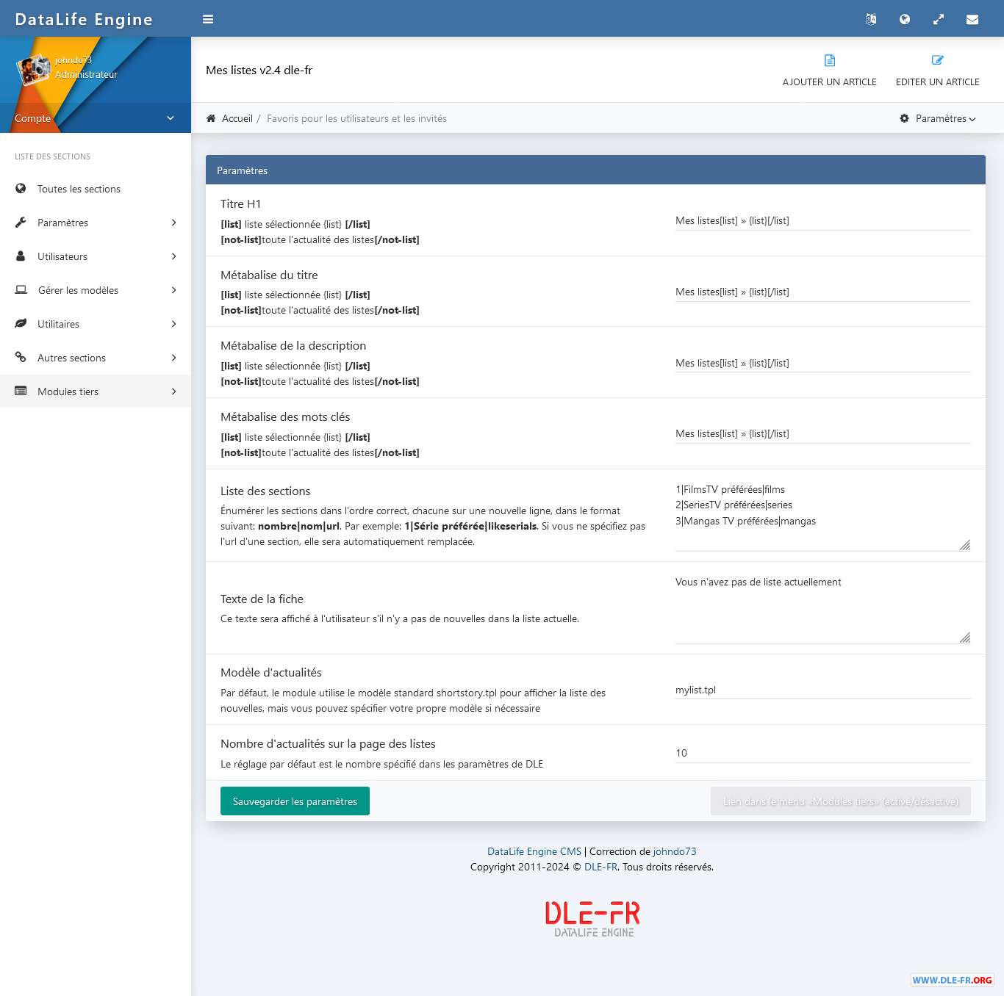Expand the Compte account dropdown
This screenshot has width=1004, height=996.
(x=96, y=118)
